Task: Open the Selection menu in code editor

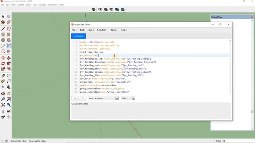Action: coord(102,30)
